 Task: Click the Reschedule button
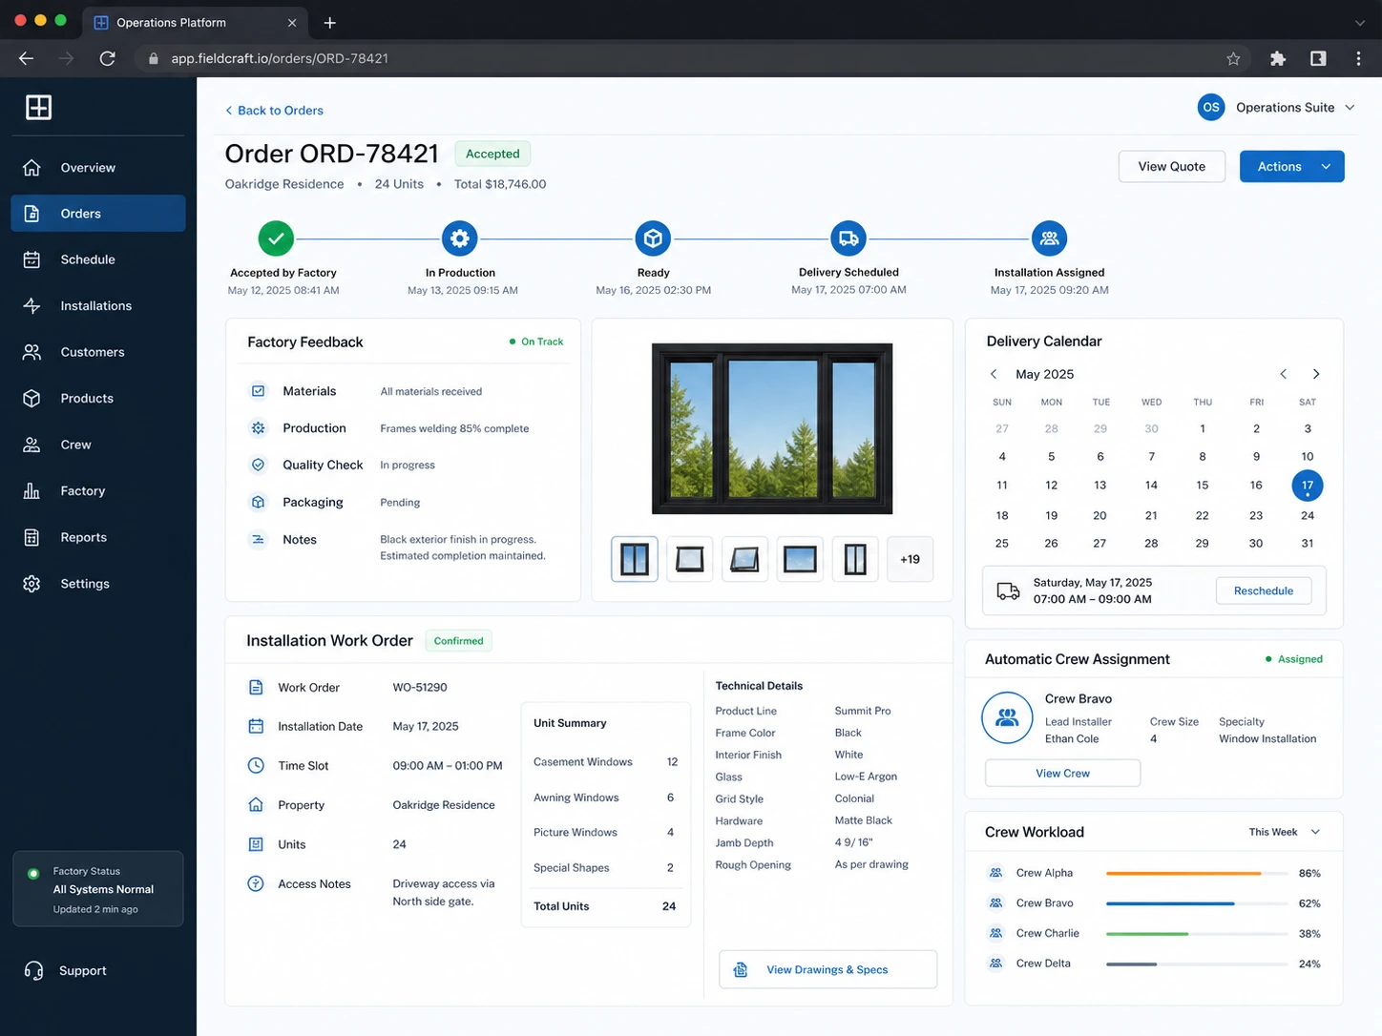(1264, 591)
